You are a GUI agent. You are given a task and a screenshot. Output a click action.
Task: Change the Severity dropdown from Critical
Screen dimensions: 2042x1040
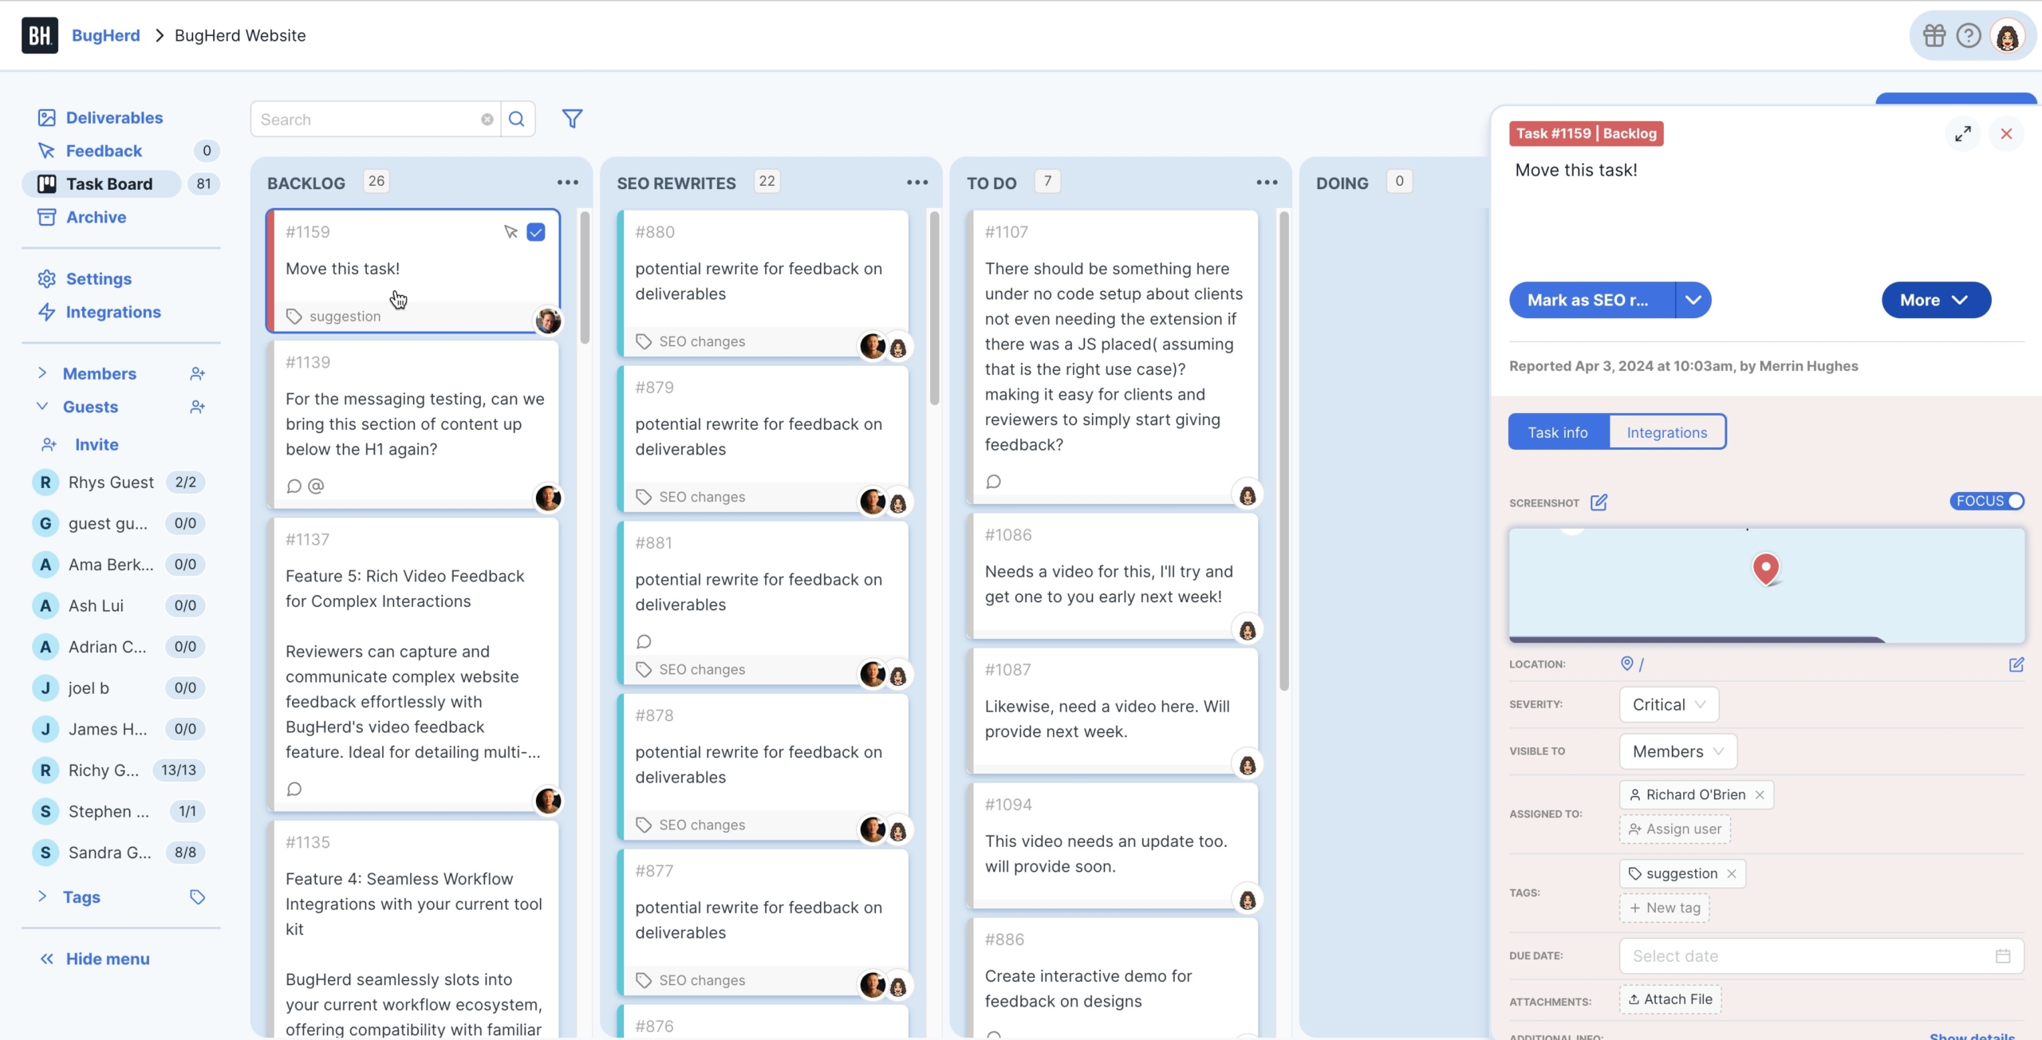[x=1669, y=705]
